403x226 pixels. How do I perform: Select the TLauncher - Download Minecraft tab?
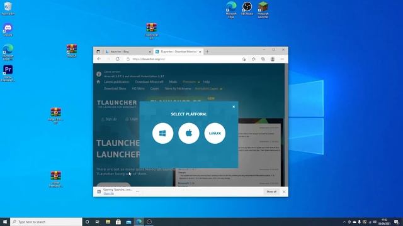pyautogui.click(x=178, y=51)
